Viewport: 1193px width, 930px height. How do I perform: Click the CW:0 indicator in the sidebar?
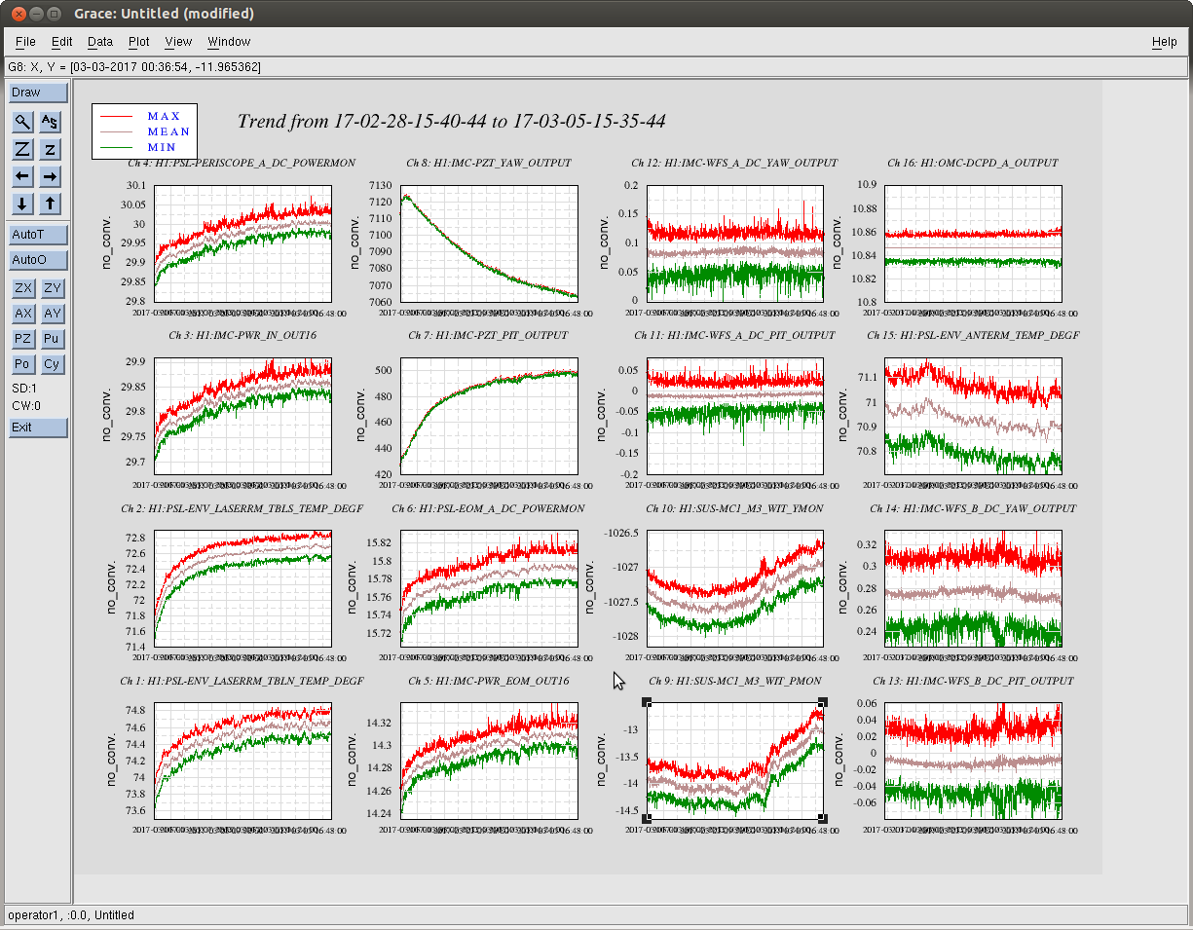pyautogui.click(x=26, y=405)
